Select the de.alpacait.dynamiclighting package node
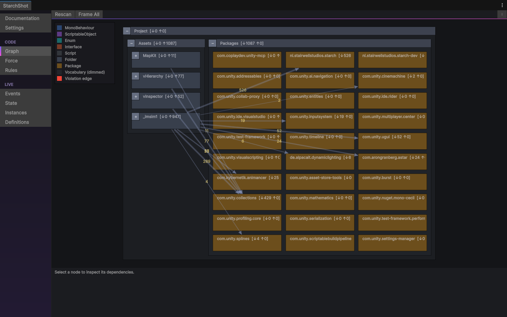The width and height of the screenshot is (507, 317). pos(320,162)
